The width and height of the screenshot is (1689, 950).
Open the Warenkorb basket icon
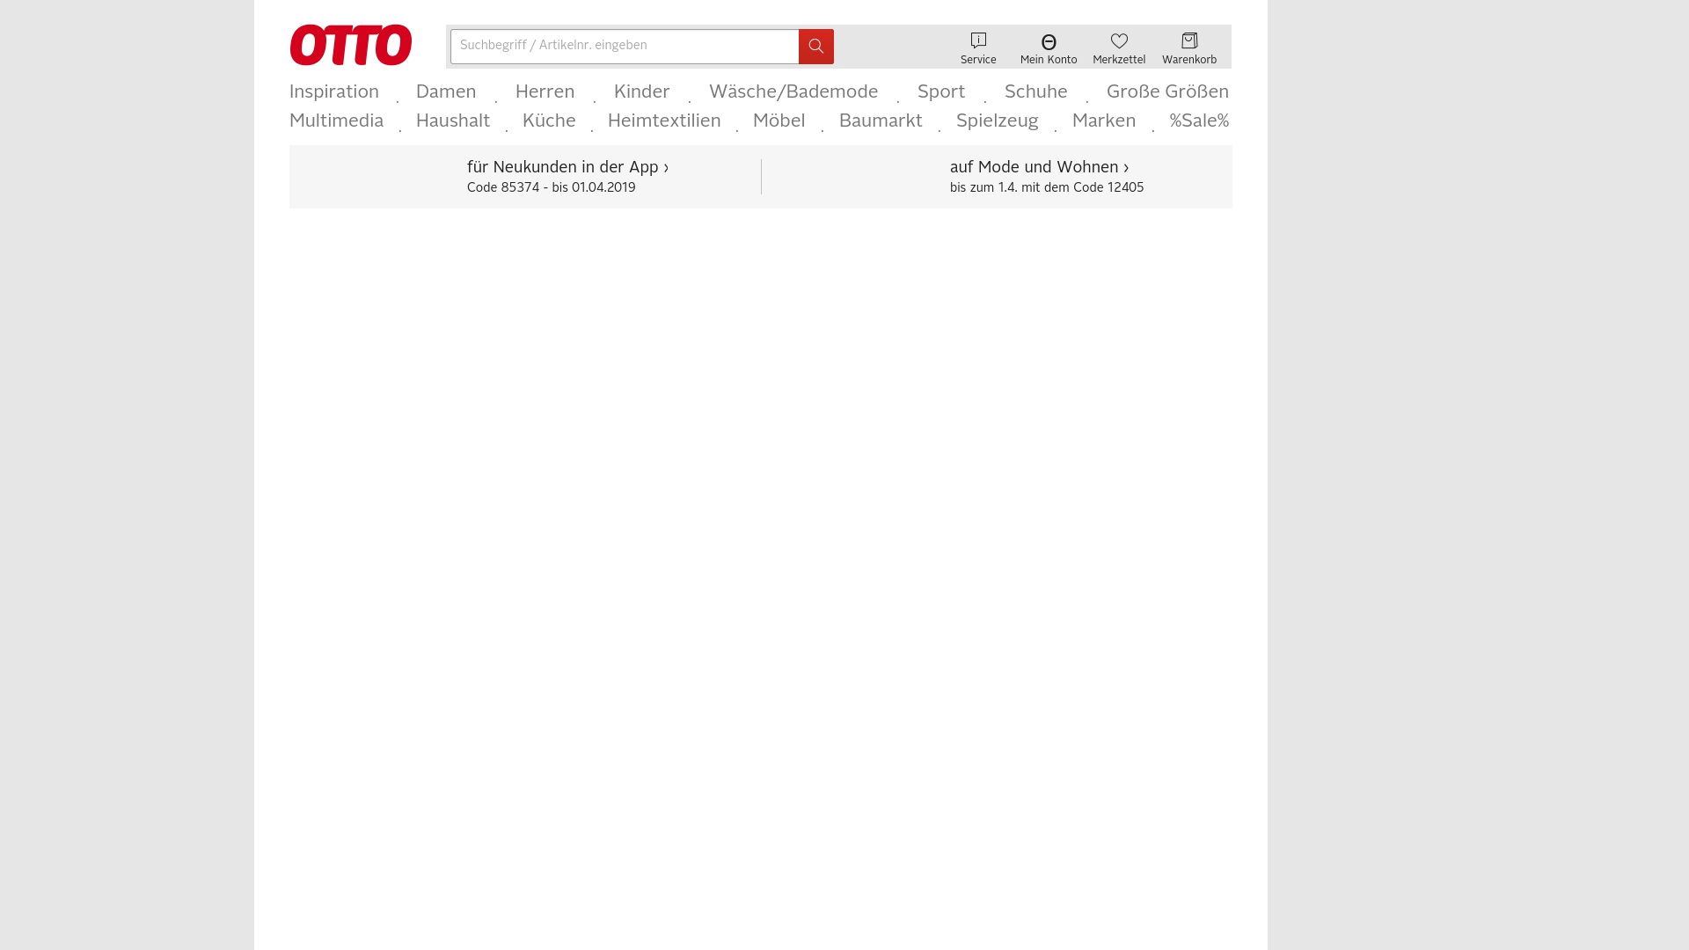pyautogui.click(x=1189, y=40)
